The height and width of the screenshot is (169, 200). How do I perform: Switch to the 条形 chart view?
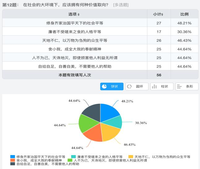pos(187,87)
